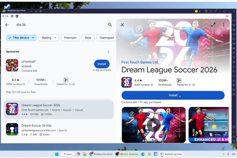Select Dream Soccer 26 Kits search result
The height and width of the screenshot is (158, 237).
pos(58,130)
